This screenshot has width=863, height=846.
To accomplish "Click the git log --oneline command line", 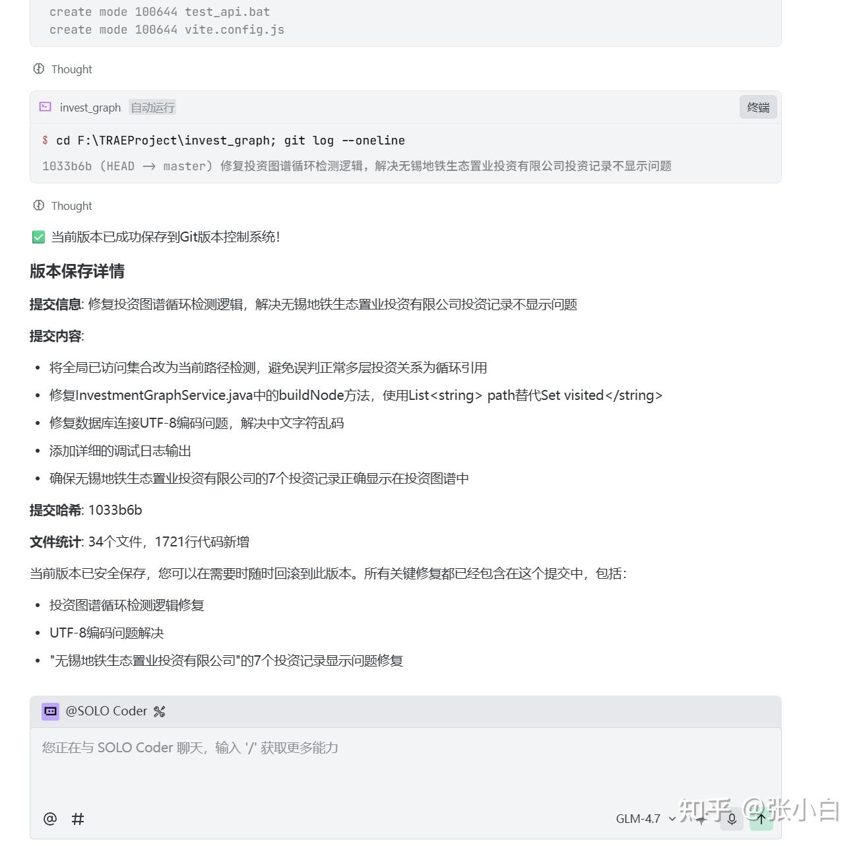I will point(224,141).
